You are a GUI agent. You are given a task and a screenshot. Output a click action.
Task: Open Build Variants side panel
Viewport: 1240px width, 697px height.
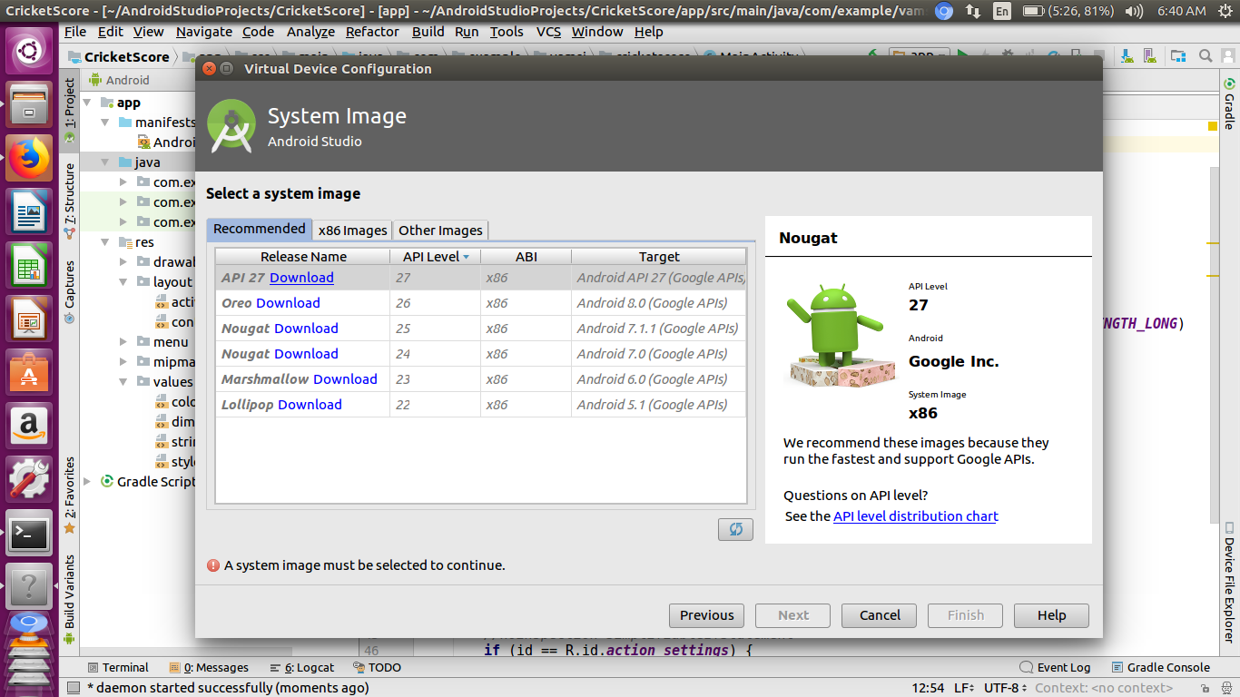point(69,600)
